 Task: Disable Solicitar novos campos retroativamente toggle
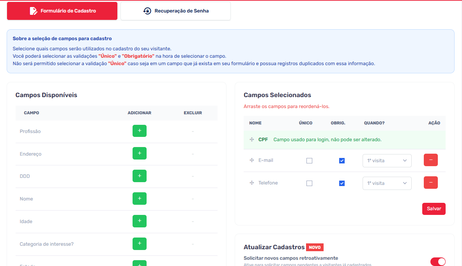pos(437,262)
